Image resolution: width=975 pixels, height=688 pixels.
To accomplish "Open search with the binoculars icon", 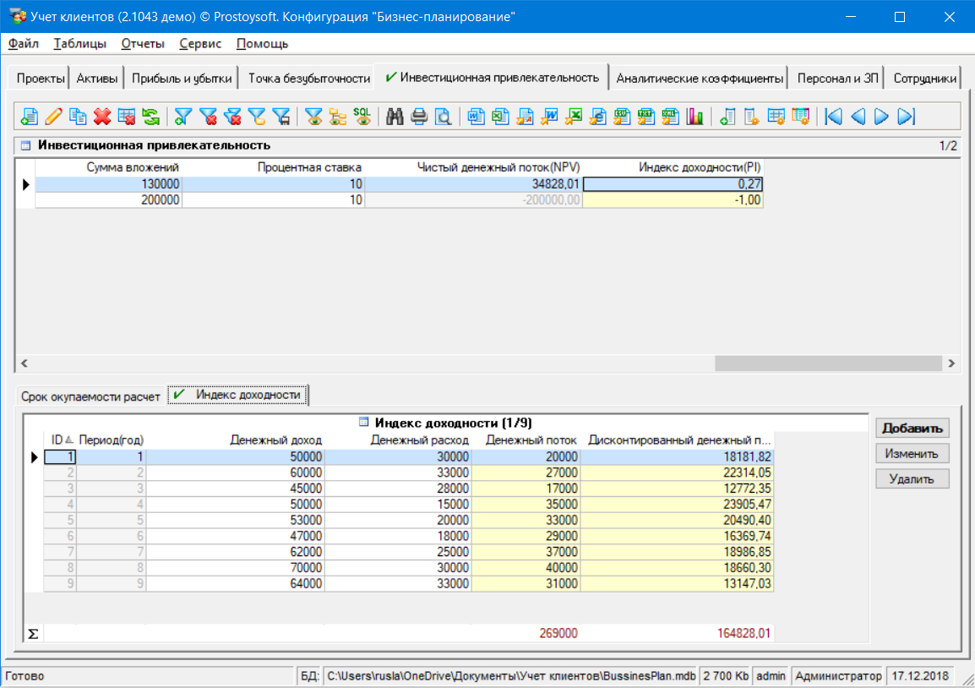I will click(395, 117).
